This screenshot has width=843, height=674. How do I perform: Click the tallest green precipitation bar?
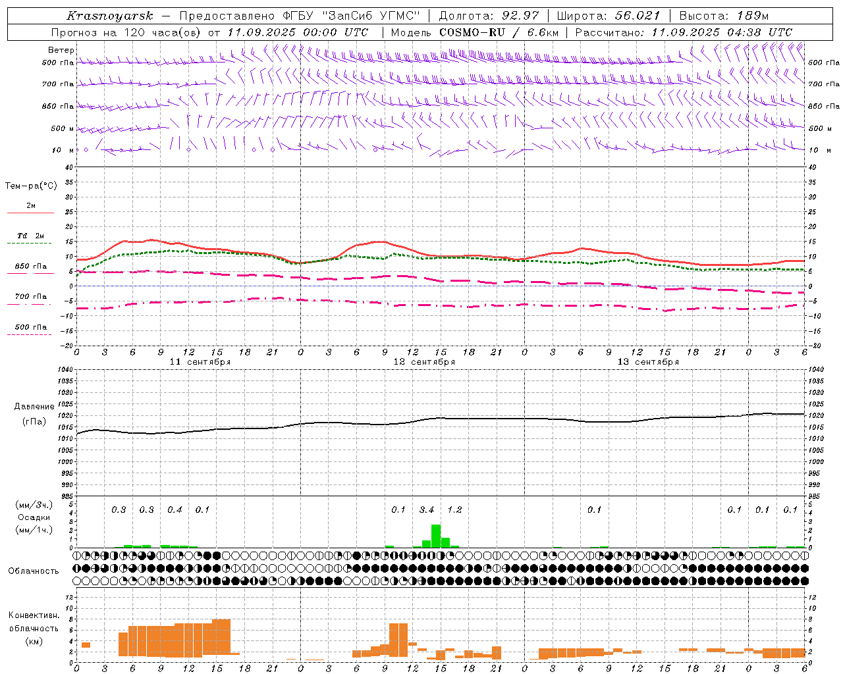pyautogui.click(x=436, y=536)
